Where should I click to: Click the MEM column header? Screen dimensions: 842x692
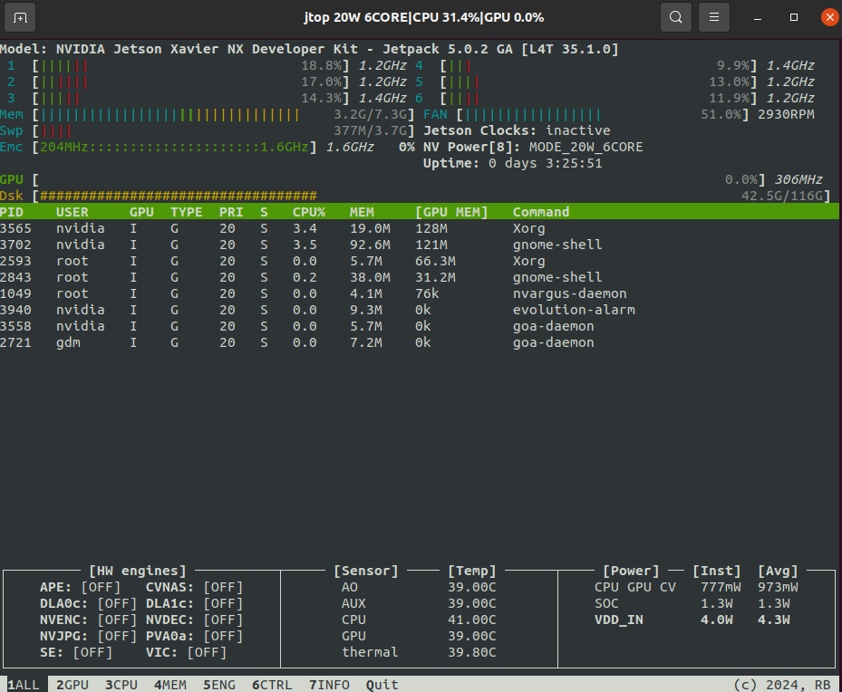click(x=362, y=212)
